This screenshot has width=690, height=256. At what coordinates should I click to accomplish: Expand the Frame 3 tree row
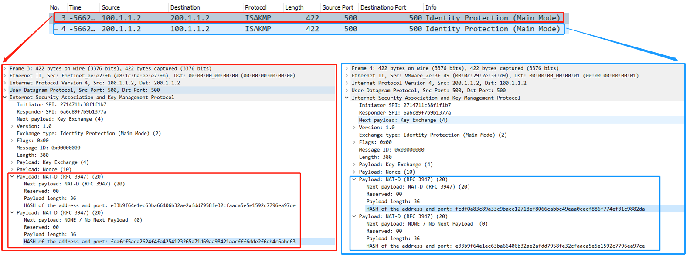point(5,68)
